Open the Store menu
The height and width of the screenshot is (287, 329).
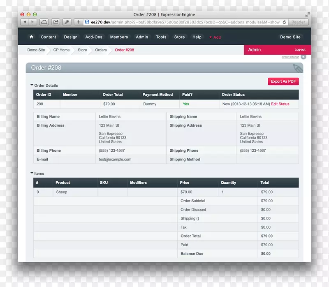coord(179,37)
